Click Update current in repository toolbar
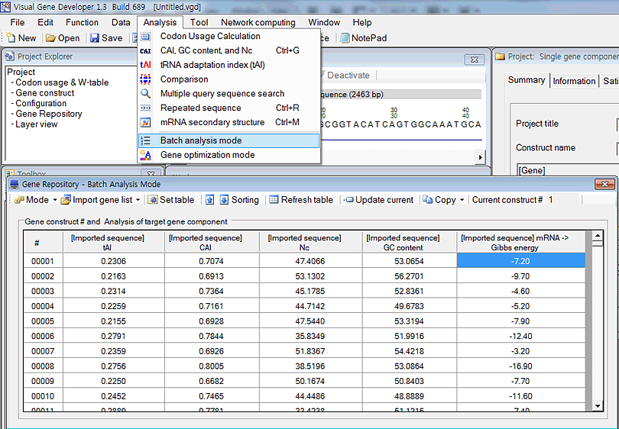Viewport: 619px width, 429px height. pyautogui.click(x=378, y=200)
